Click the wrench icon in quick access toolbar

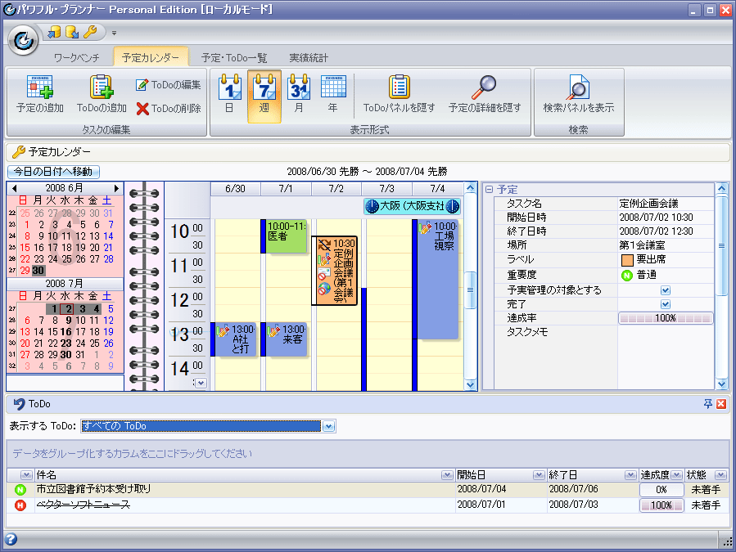tap(90, 32)
